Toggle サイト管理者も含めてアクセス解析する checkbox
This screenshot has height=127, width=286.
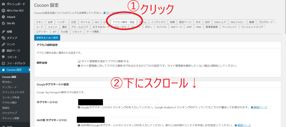pyautogui.click(x=79, y=61)
